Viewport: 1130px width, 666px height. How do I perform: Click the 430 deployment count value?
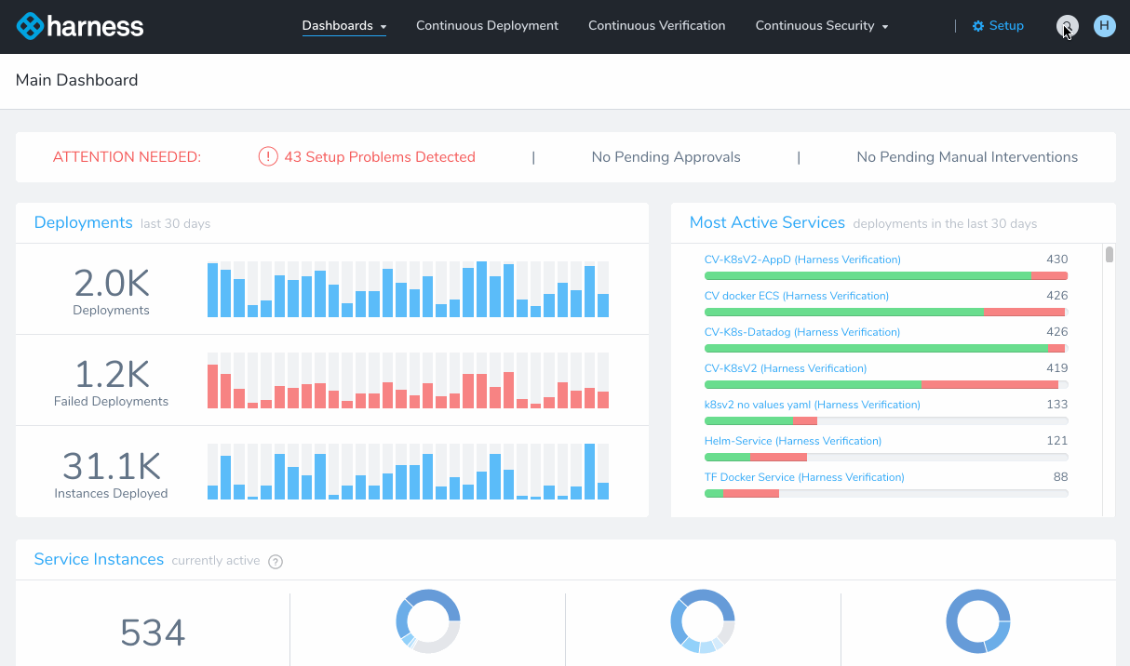point(1057,260)
